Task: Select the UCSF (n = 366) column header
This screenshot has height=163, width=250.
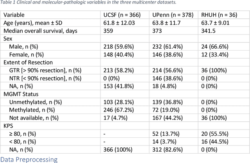Action: tap(120, 15)
